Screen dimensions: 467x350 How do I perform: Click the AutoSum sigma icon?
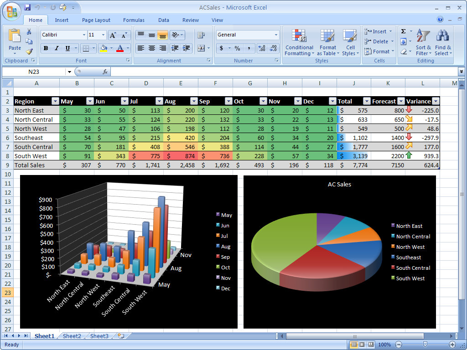[403, 31]
